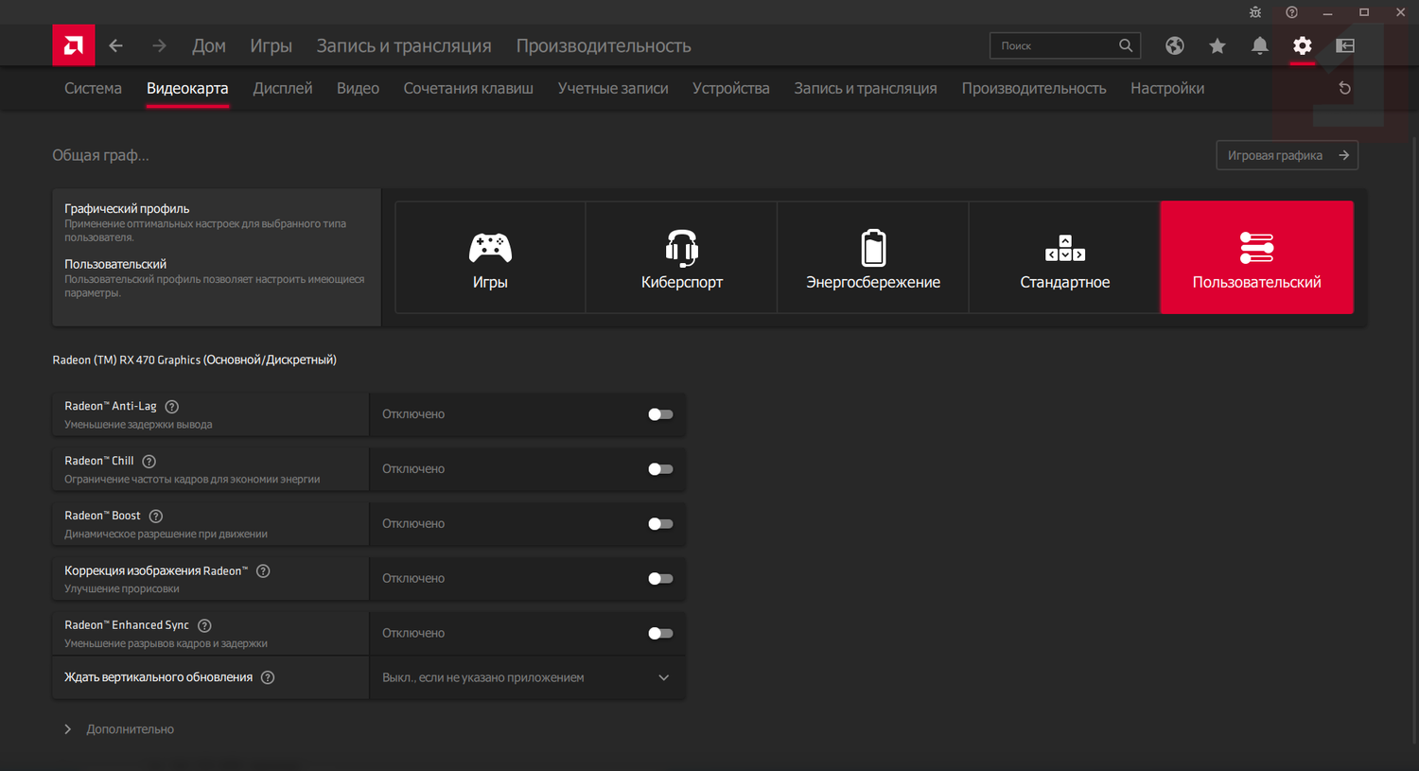1419x771 pixels.
Task: Open the Видео settings tab
Action: point(358,88)
